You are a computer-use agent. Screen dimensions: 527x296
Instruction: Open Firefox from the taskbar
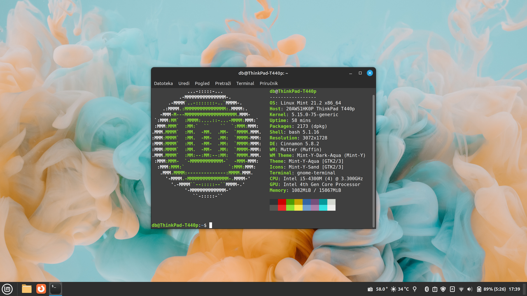41,289
